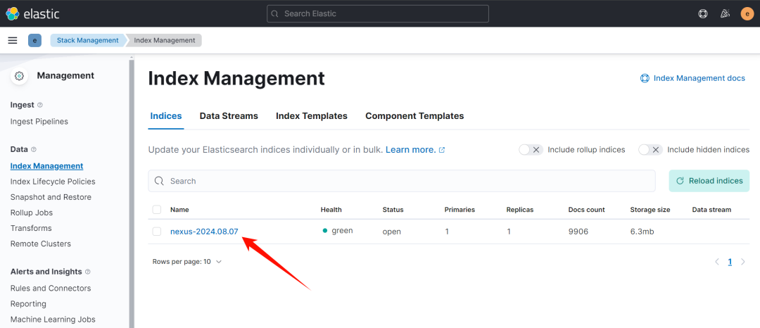Image resolution: width=760 pixels, height=328 pixels.
Task: Open the Rows per page dropdown
Action: click(x=187, y=262)
